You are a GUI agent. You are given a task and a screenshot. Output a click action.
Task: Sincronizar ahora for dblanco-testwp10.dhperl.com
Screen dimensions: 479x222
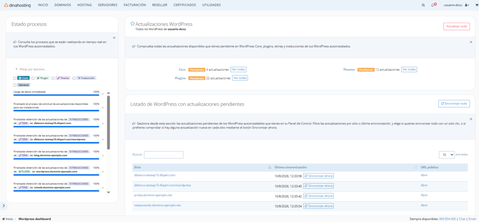(x=319, y=176)
